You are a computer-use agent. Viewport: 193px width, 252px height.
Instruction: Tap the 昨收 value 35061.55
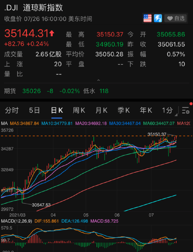tap(171, 44)
